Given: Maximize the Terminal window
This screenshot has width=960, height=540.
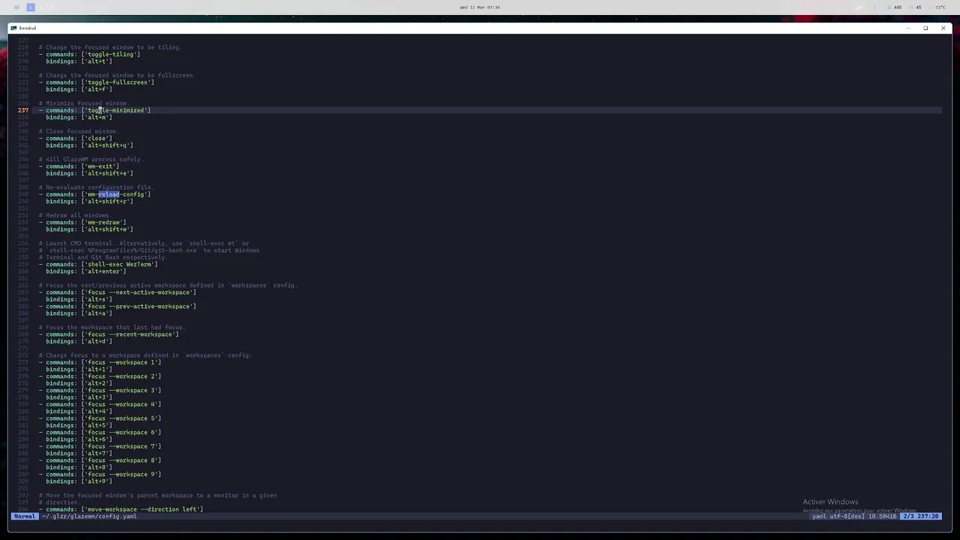Looking at the screenshot, I should pos(925,28).
